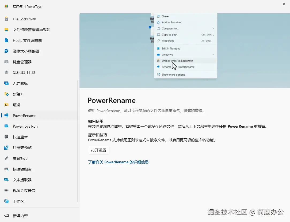Click the PowerRename sidebar icon
The height and width of the screenshot is (222, 290).
coord(6,116)
